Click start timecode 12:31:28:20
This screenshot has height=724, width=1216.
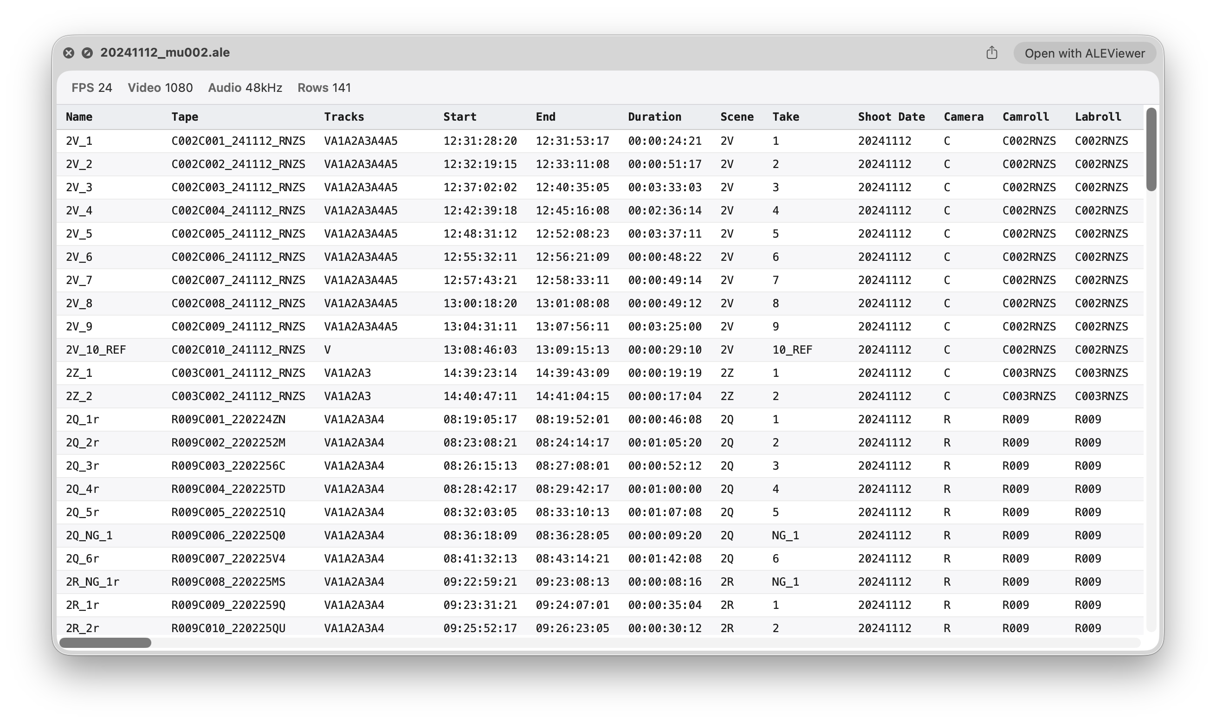tap(480, 141)
